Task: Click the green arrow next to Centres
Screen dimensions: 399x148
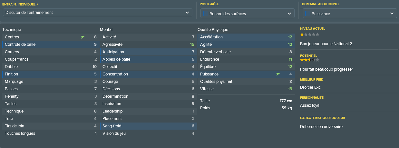Action: click(x=83, y=37)
